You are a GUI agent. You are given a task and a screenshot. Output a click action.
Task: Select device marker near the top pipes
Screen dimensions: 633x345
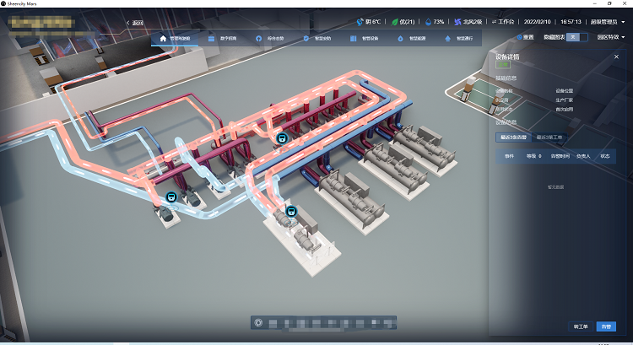[x=282, y=138]
